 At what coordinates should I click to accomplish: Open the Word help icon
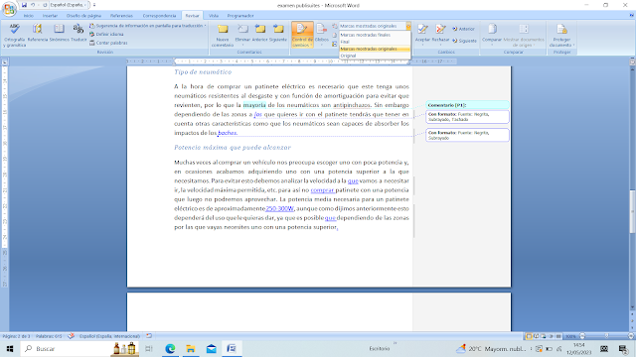(x=632, y=16)
